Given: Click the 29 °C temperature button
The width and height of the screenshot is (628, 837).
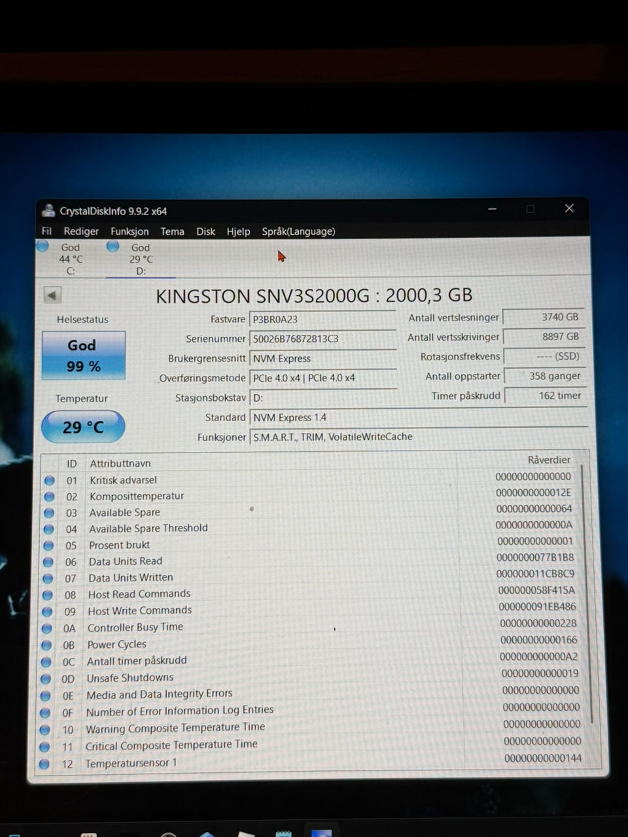Looking at the screenshot, I should [82, 427].
